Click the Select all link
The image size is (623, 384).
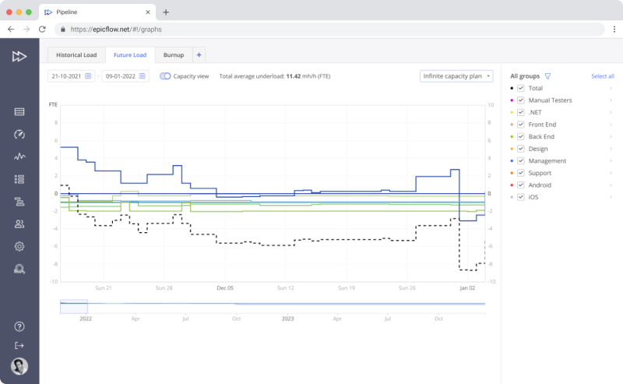[x=602, y=76]
